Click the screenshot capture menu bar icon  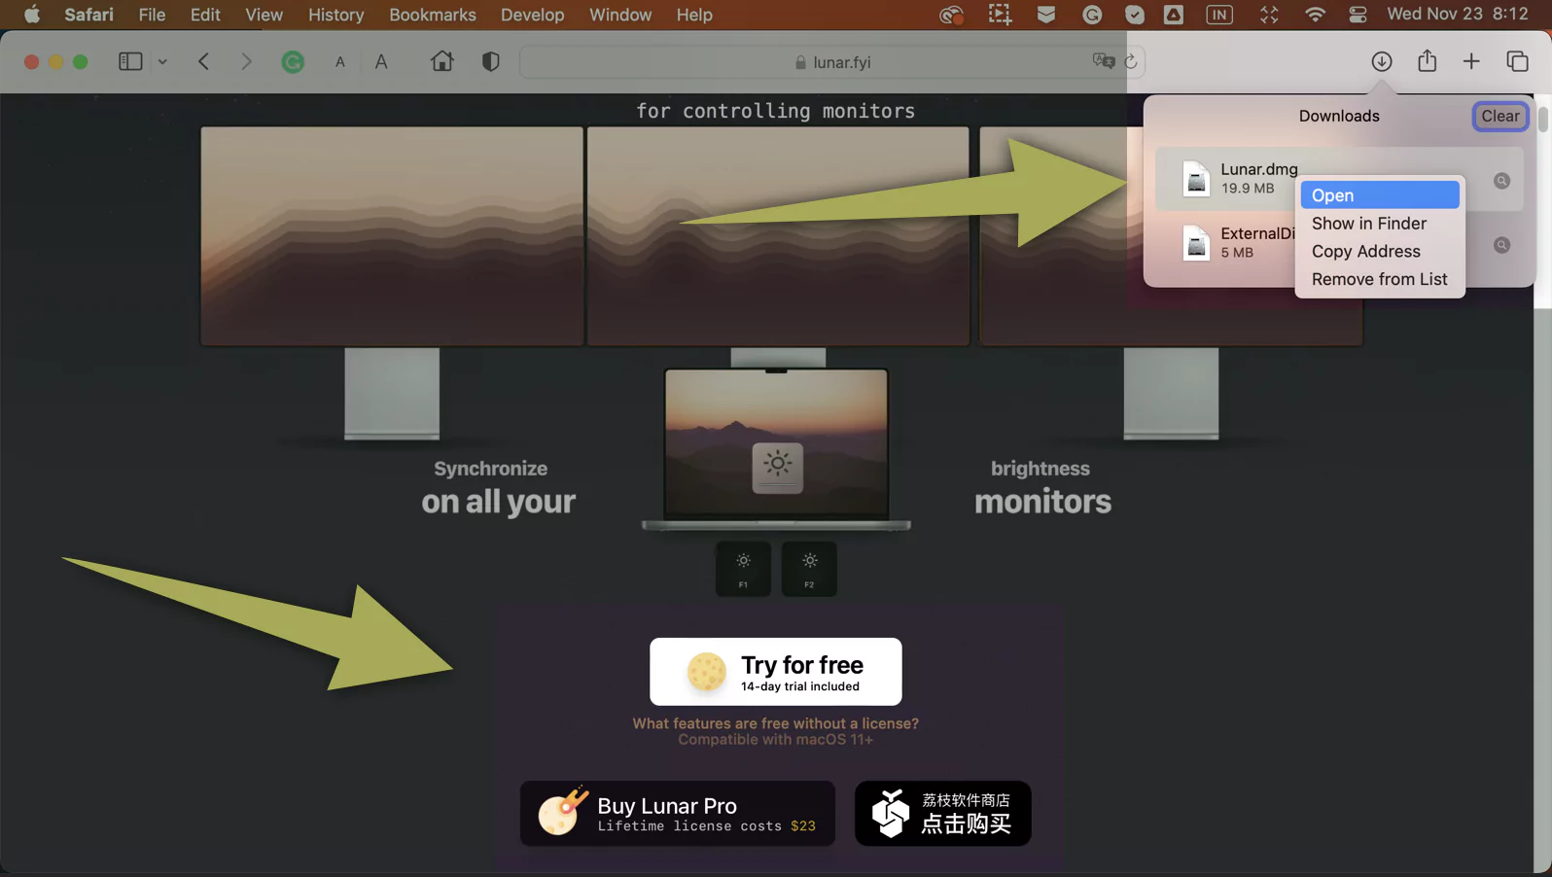(x=1000, y=15)
